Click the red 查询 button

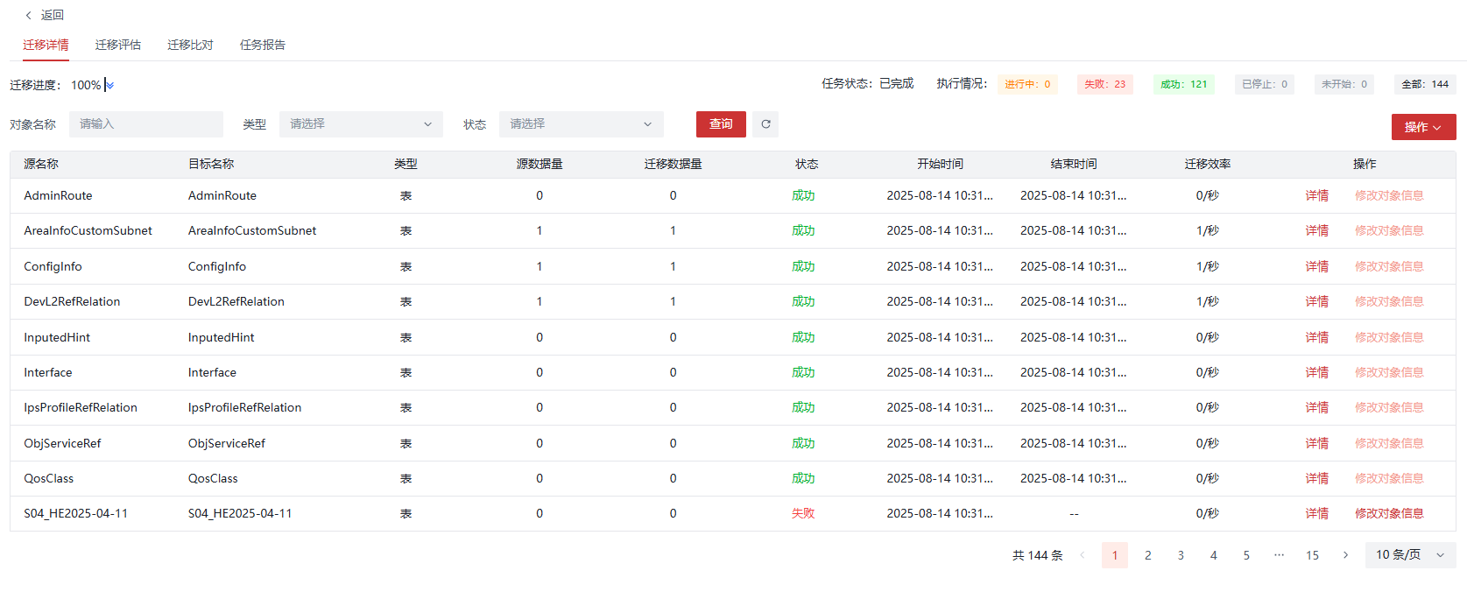coord(721,124)
